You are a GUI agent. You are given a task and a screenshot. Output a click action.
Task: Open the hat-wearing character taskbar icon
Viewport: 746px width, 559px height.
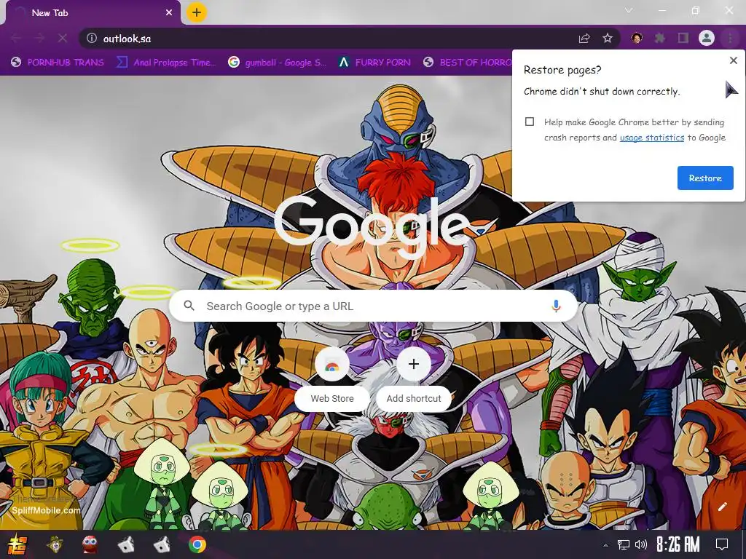coord(55,544)
